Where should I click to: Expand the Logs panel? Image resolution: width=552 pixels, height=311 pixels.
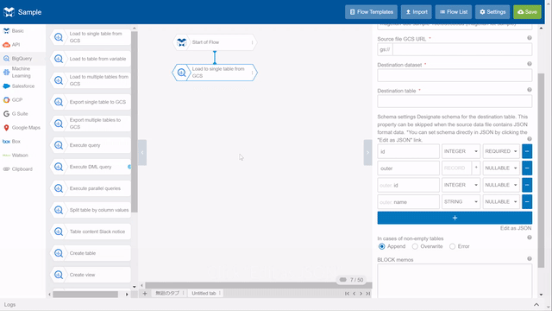(x=536, y=305)
